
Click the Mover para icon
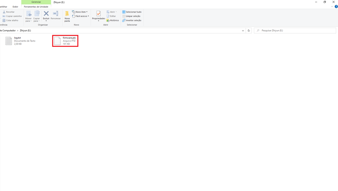pos(28,14)
